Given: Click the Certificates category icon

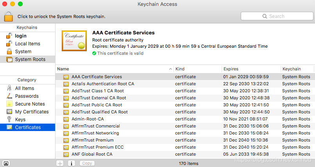Looking at the screenshot, I should 9,127.
